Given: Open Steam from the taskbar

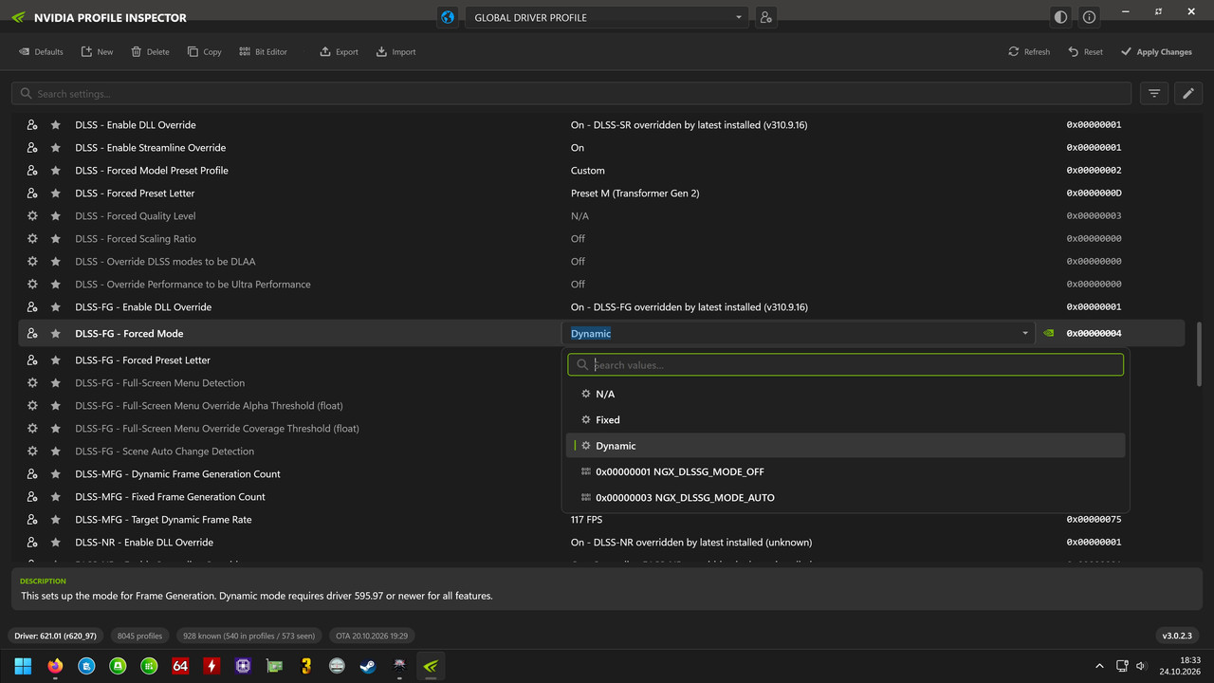Looking at the screenshot, I should [x=367, y=666].
